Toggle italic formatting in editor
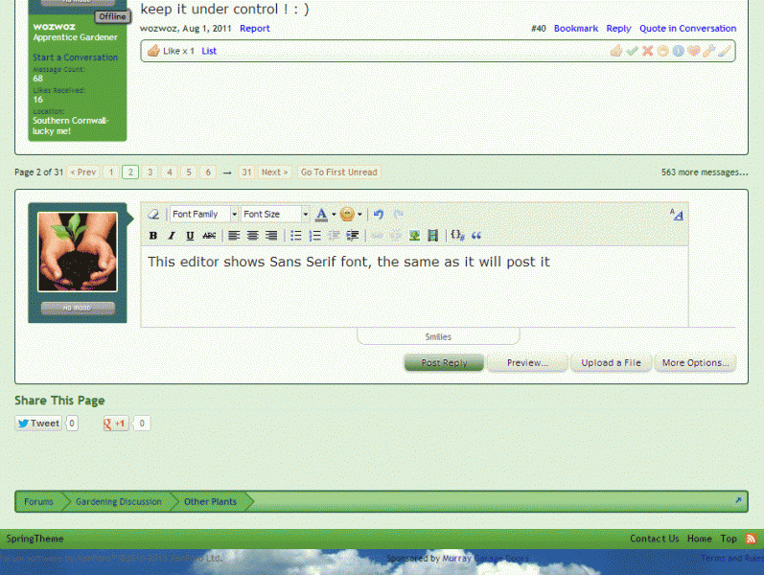 click(x=171, y=236)
